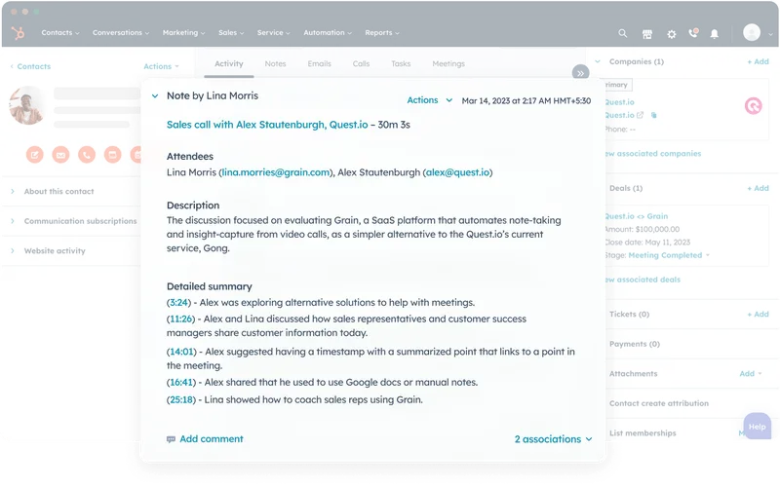Jump to the 11:26 timestamp
This screenshot has height=488, width=780.
click(180, 319)
